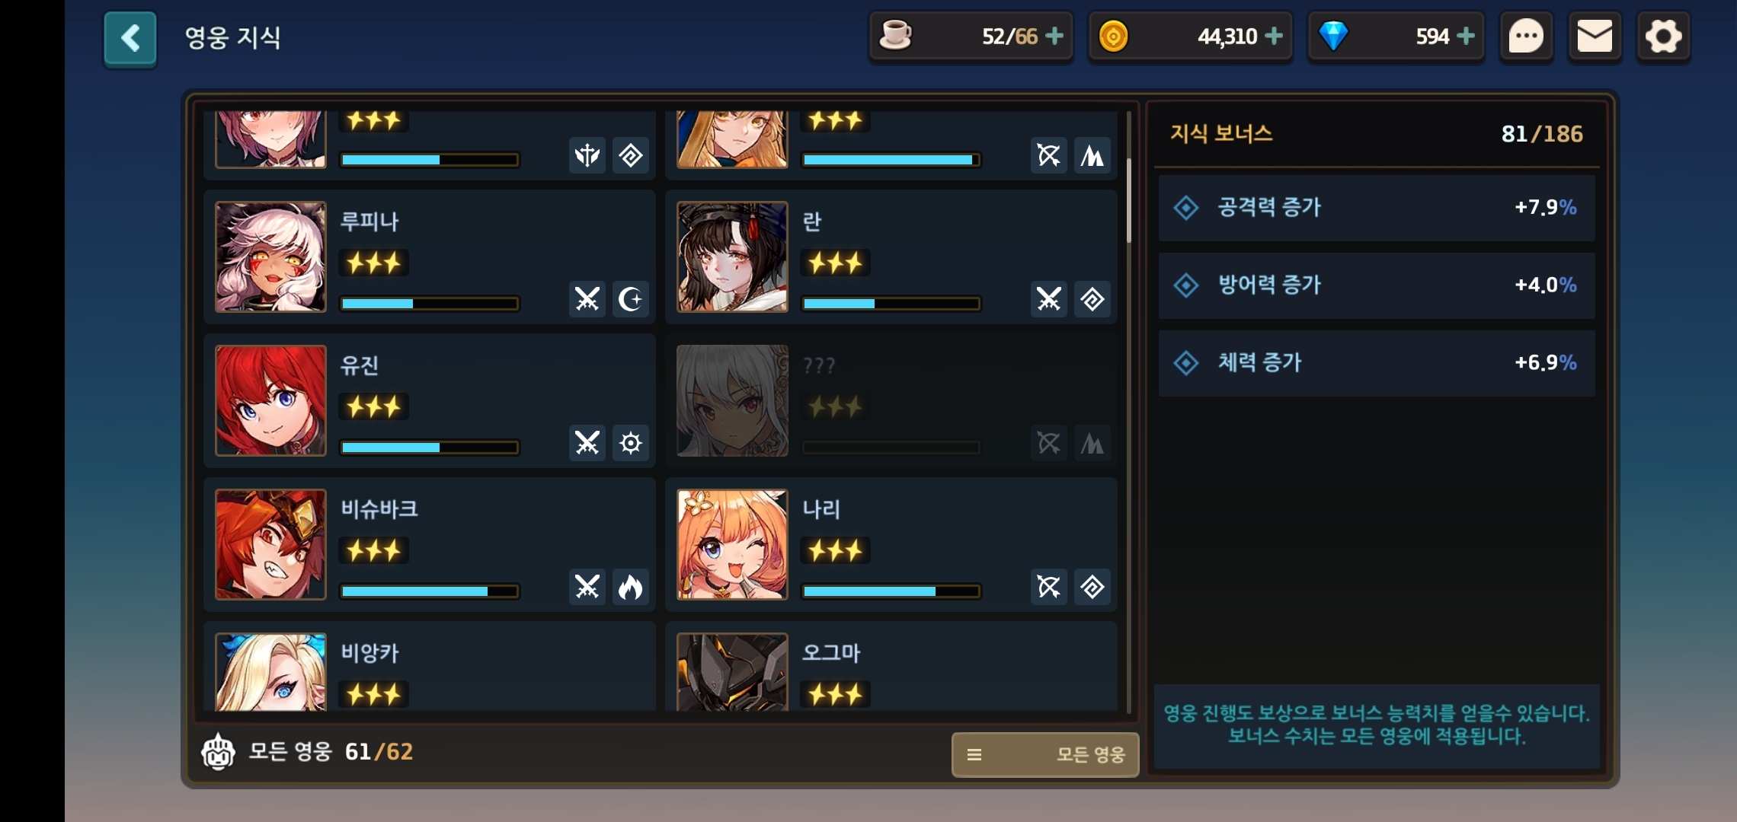The width and height of the screenshot is (1737, 822).
Task: Open 란's hero portrait
Action: pos(732,256)
